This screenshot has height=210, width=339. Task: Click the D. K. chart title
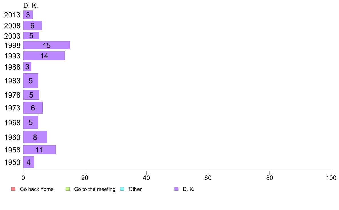(x=31, y=6)
